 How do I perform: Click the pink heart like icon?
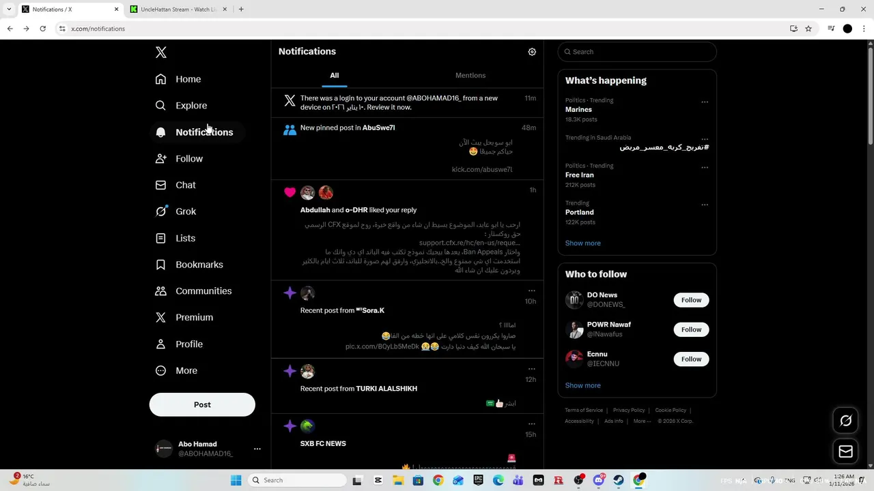[x=290, y=193]
